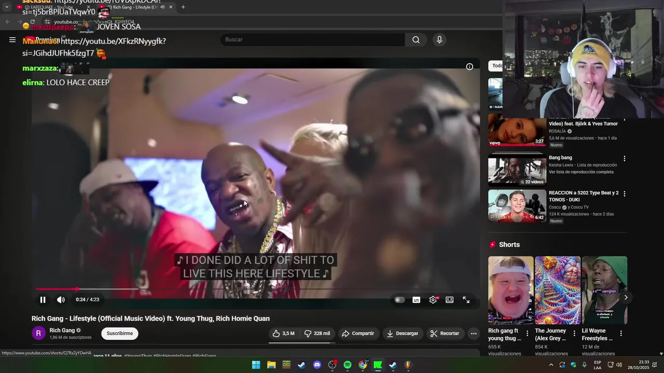Viewport: 664px width, 373px height.
Task: Close the Rich Gang - Lifestyle tab
Action: 171,7
